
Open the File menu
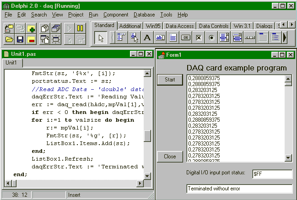(8, 15)
